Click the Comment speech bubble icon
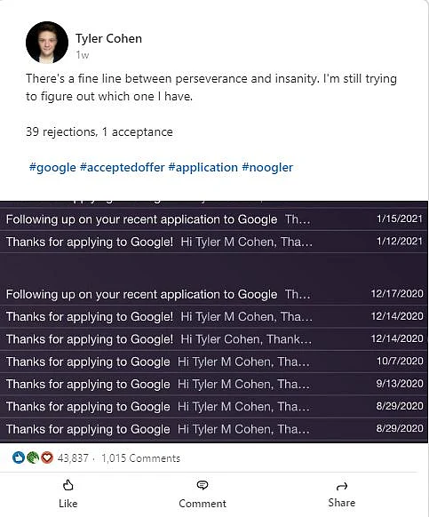 tap(203, 485)
